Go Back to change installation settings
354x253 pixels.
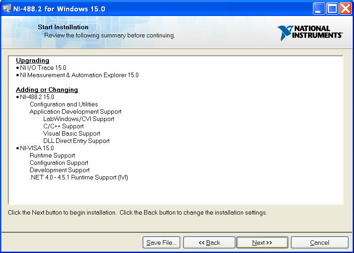[209, 242]
